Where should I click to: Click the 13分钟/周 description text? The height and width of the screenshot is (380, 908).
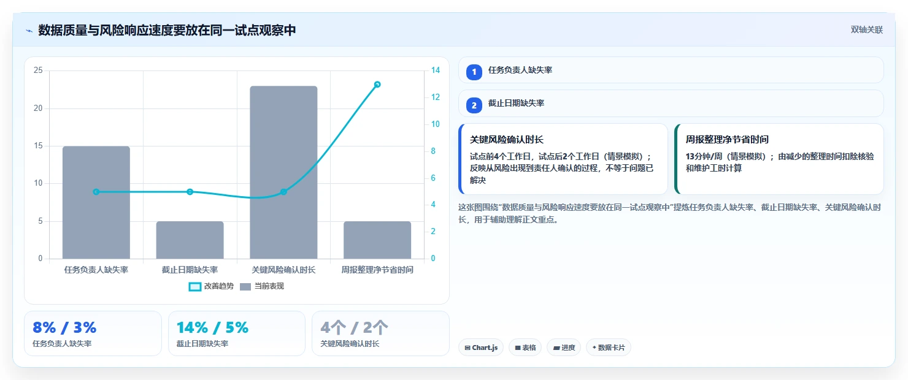780,162
